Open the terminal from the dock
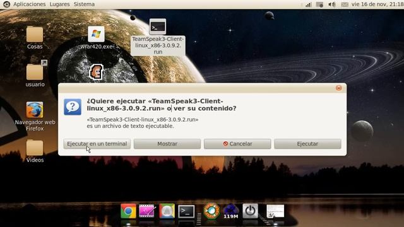 click(186, 211)
